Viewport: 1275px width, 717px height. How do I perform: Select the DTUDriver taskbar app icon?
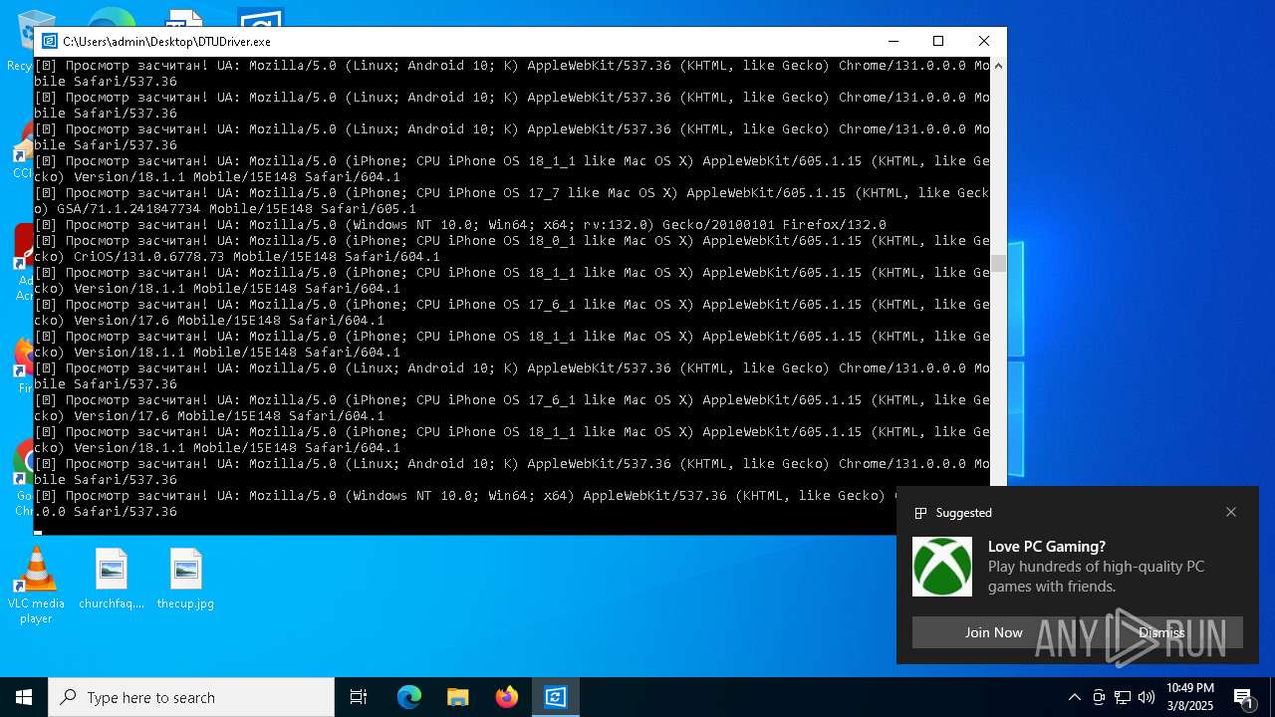click(556, 697)
